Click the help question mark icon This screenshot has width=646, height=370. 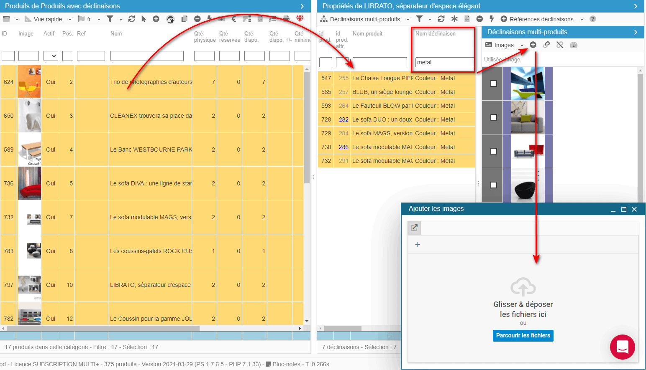(592, 19)
